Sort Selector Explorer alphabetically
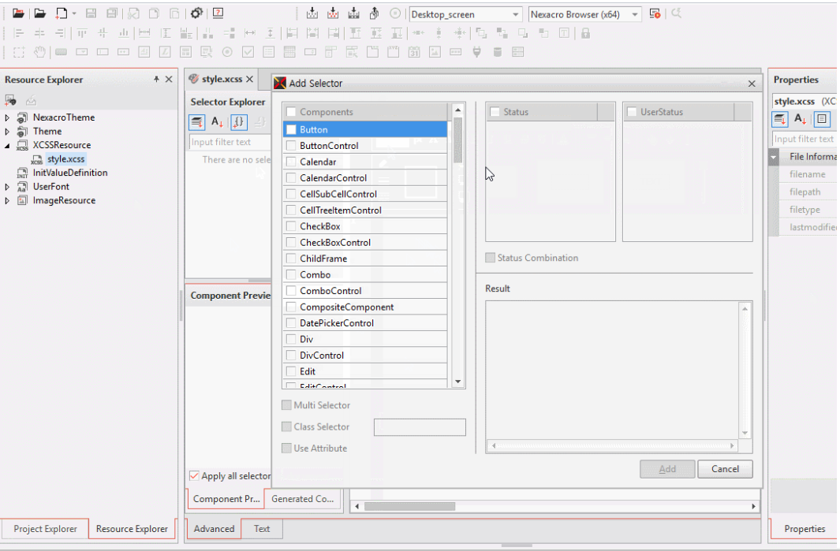This screenshot has width=840, height=551. click(217, 122)
